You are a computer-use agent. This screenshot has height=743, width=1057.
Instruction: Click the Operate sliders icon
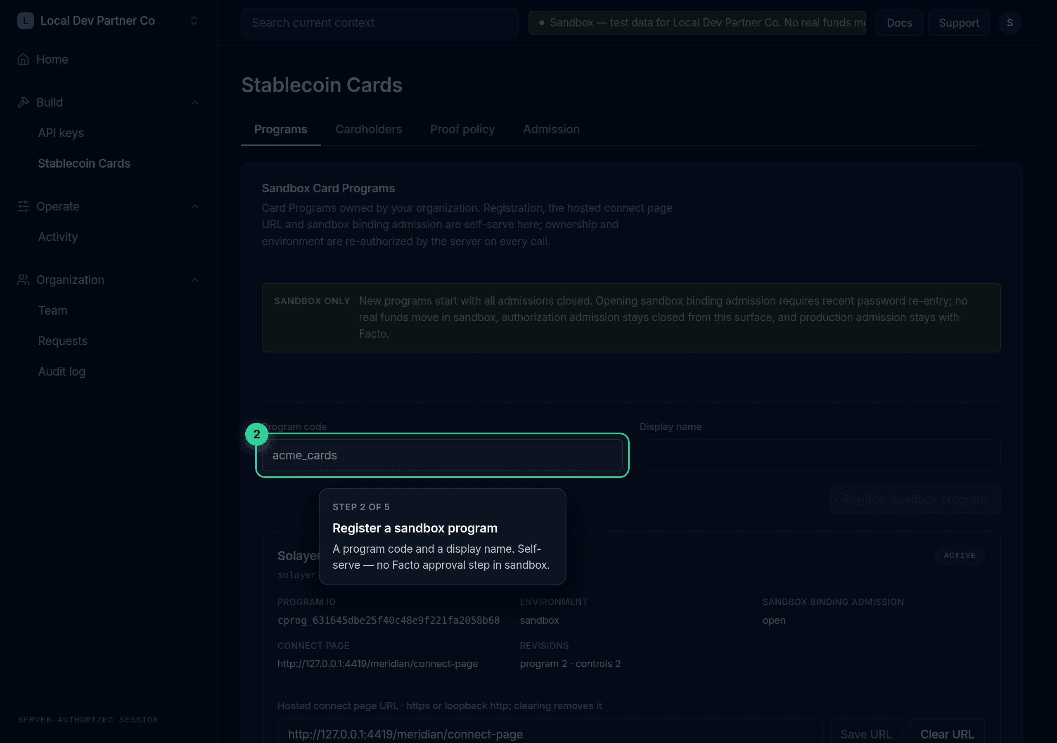[x=23, y=206]
